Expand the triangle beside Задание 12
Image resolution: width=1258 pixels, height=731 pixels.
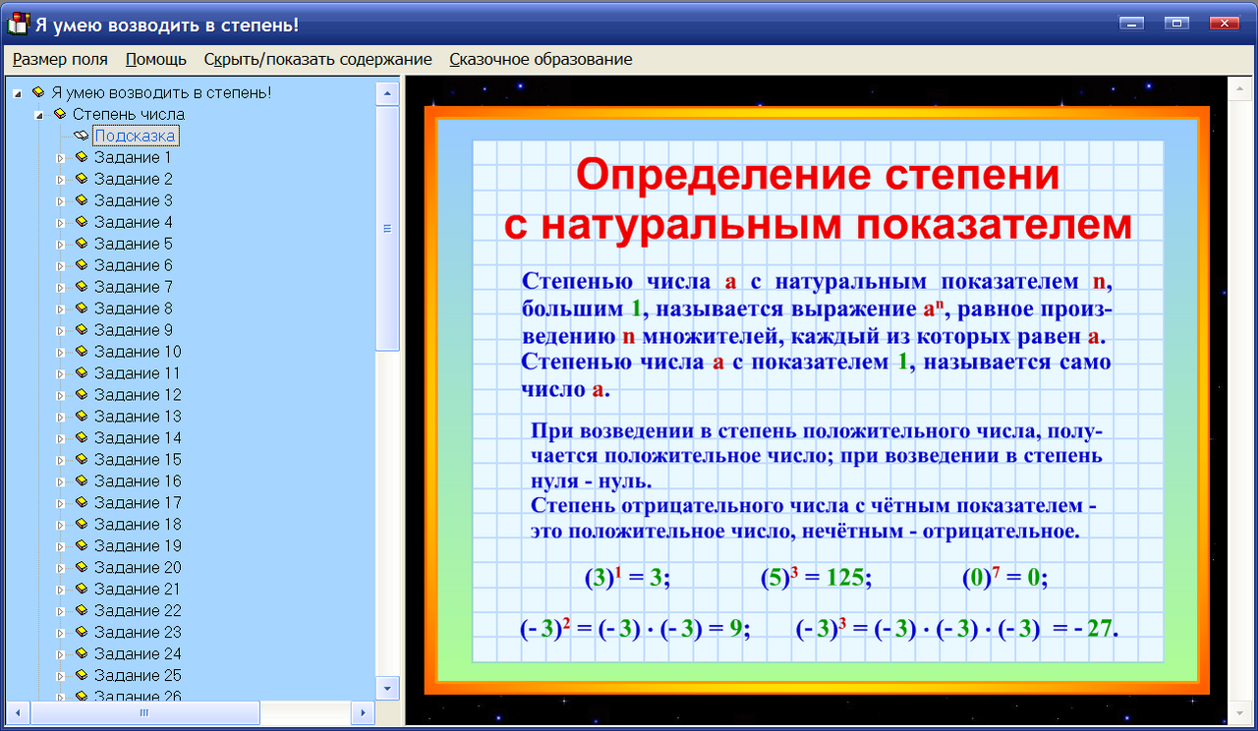(59, 395)
